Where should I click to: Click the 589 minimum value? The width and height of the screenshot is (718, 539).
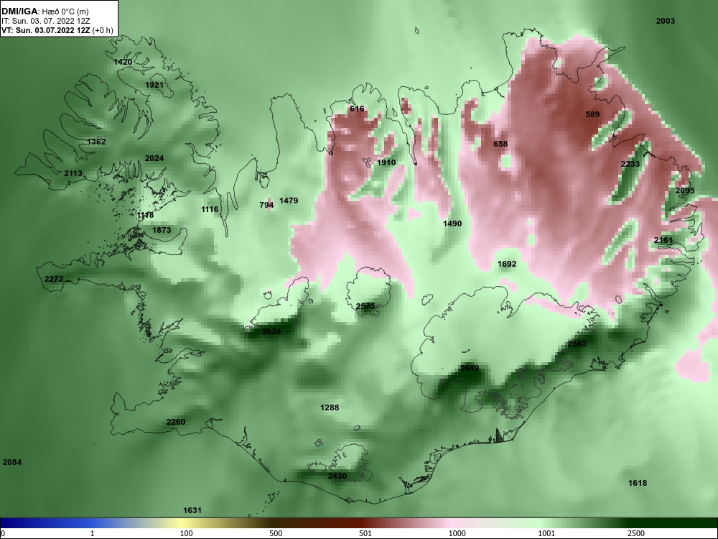[592, 114]
